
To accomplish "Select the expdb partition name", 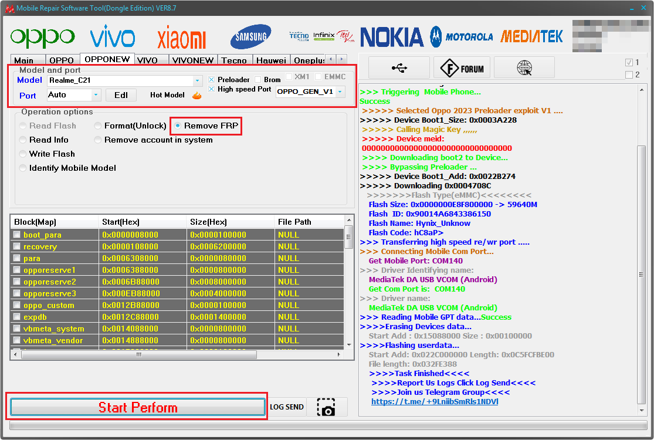I will click(35, 317).
